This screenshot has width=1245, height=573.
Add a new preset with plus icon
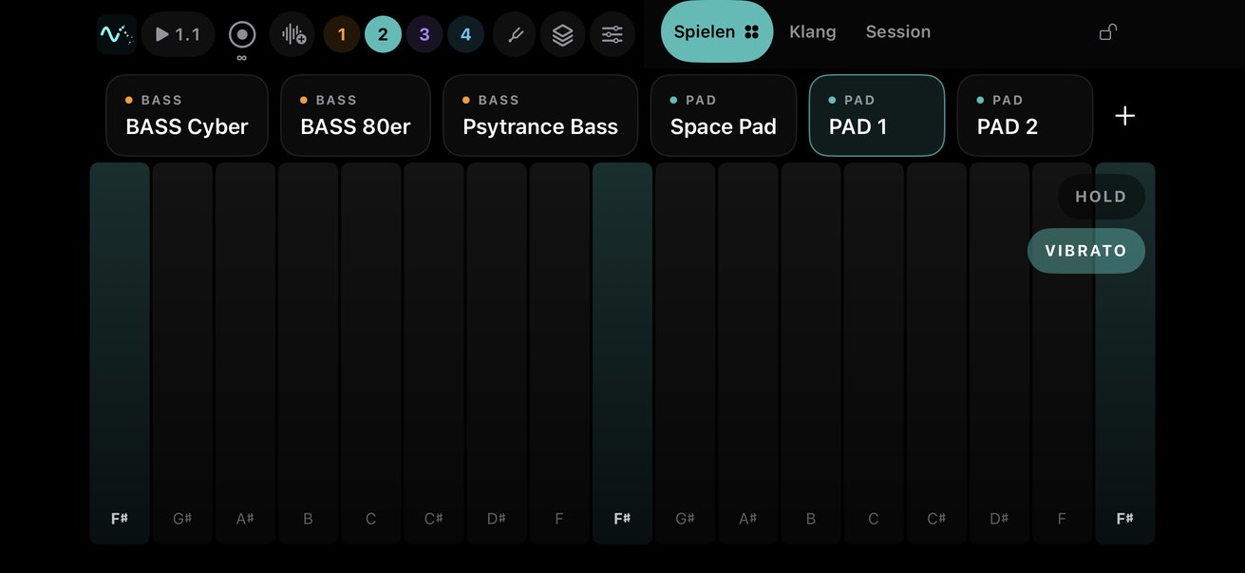pos(1125,116)
